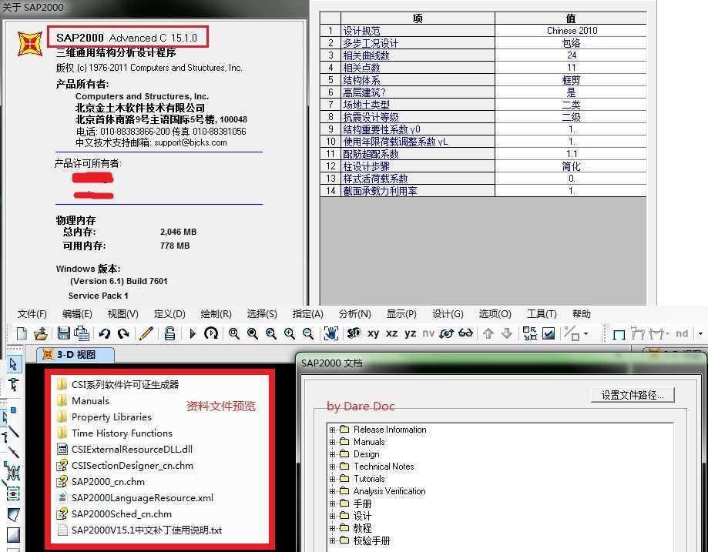Open Set Display Options checkmark icon
This screenshot has height=552, width=708.
[x=549, y=333]
